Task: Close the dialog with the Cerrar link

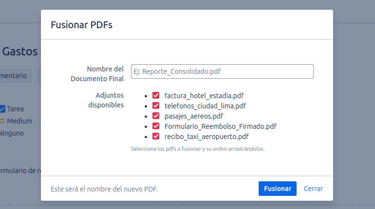Action: tap(313, 189)
